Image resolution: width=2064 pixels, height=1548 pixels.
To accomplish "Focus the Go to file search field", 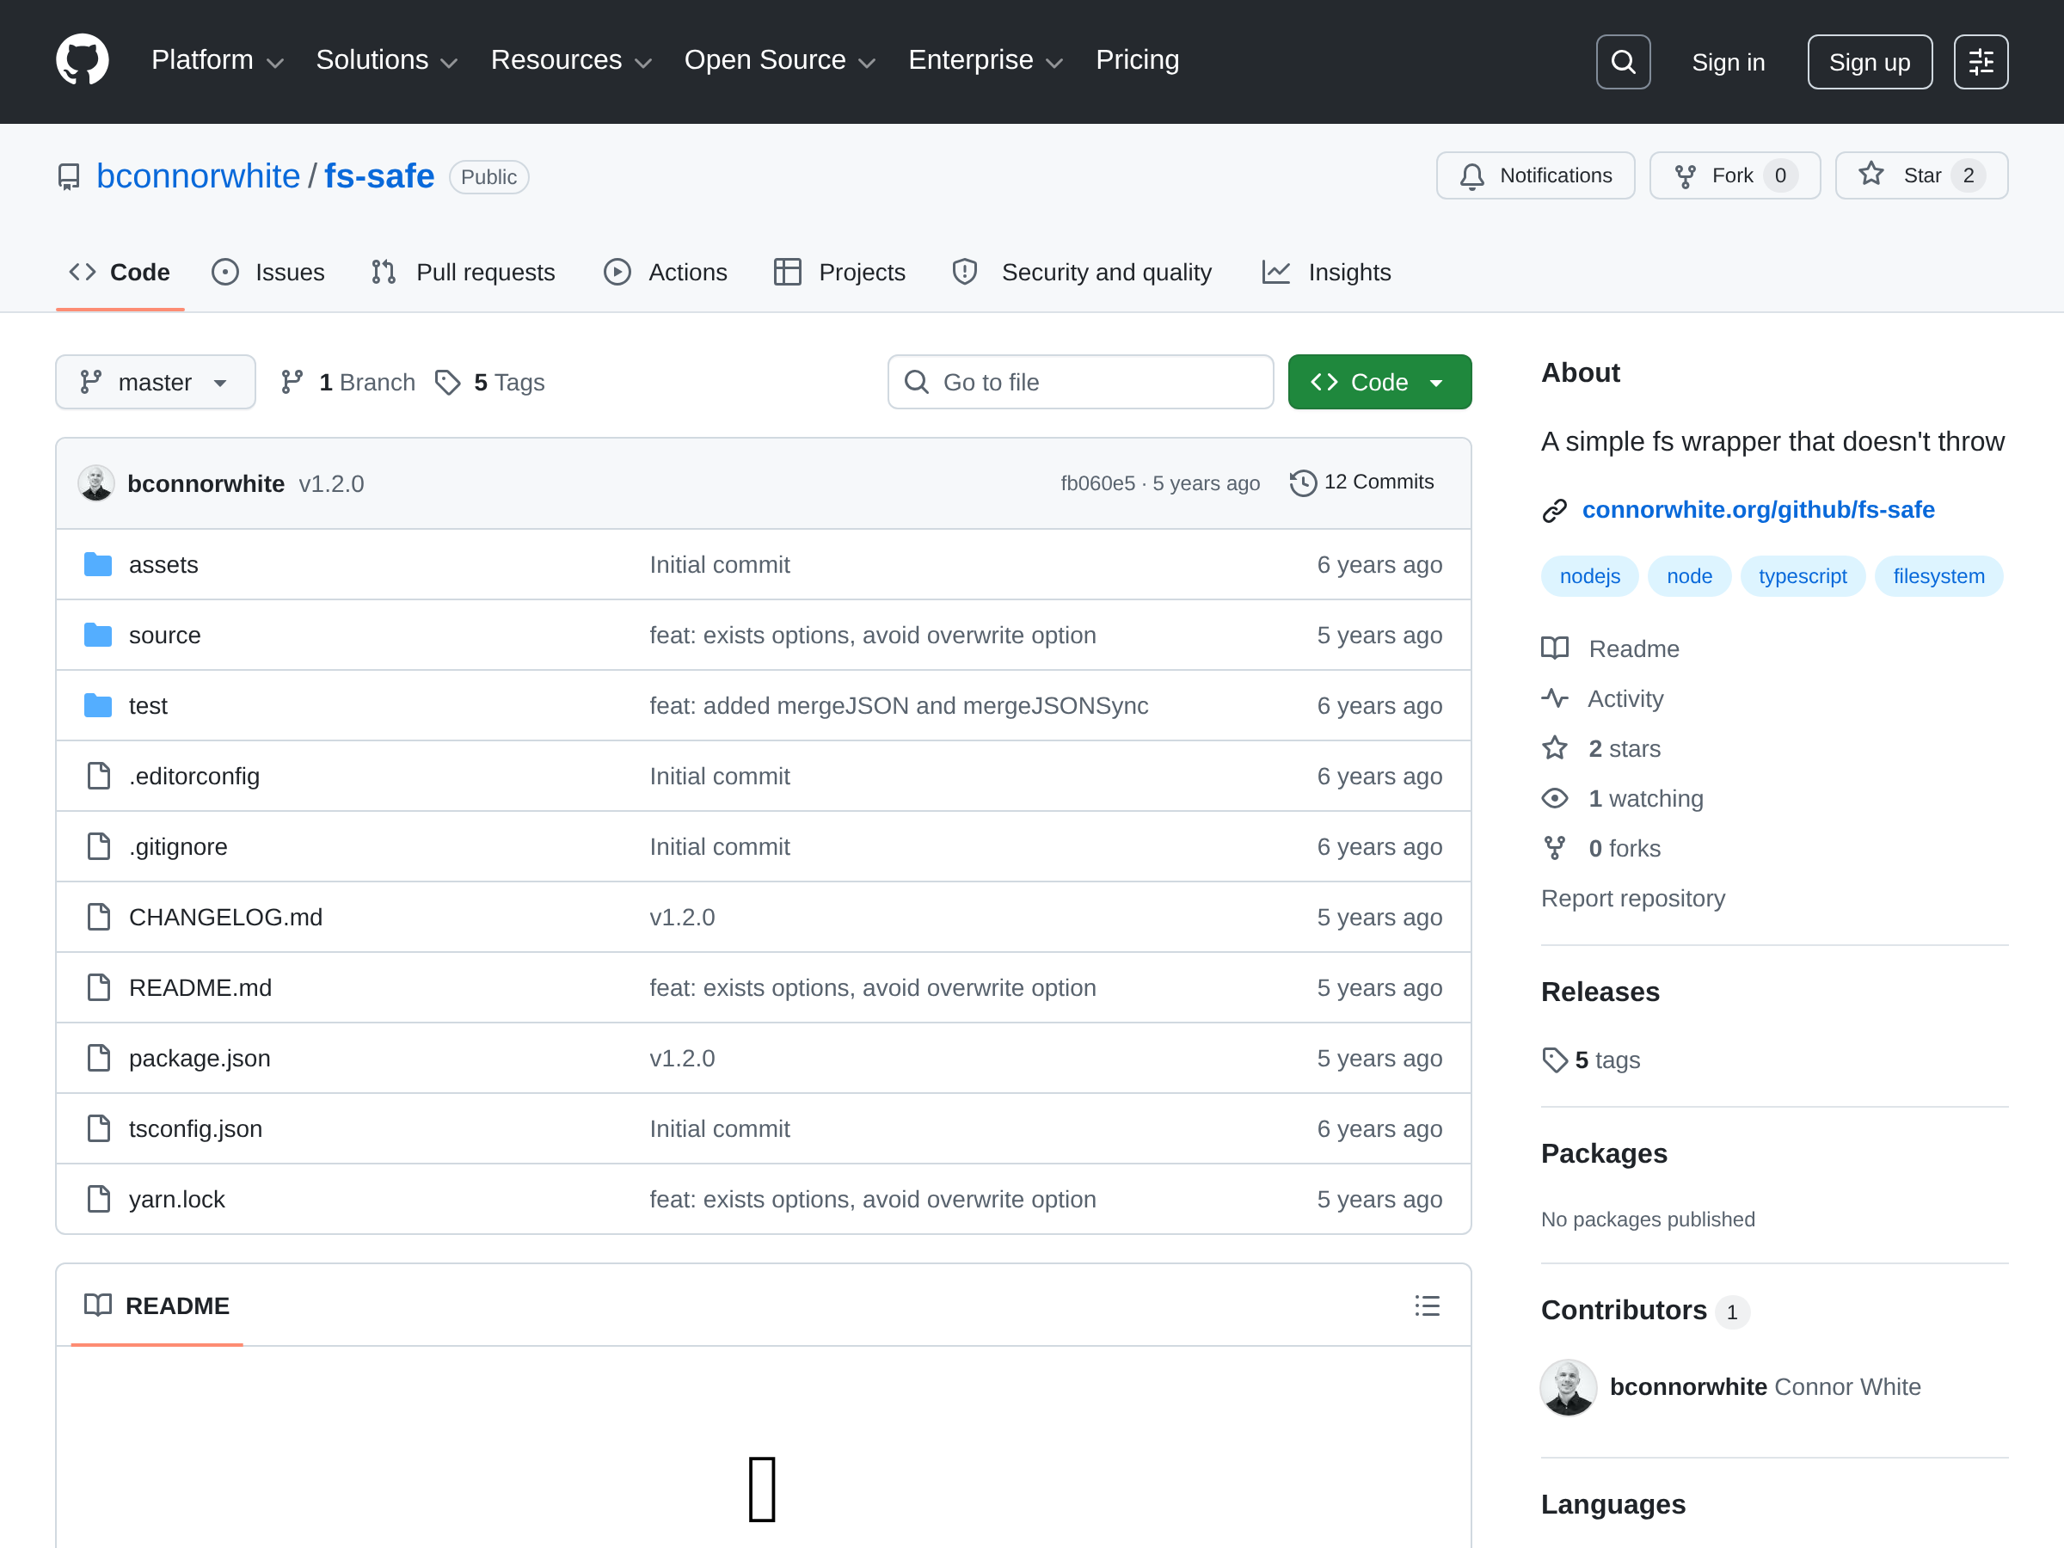I will [1080, 382].
